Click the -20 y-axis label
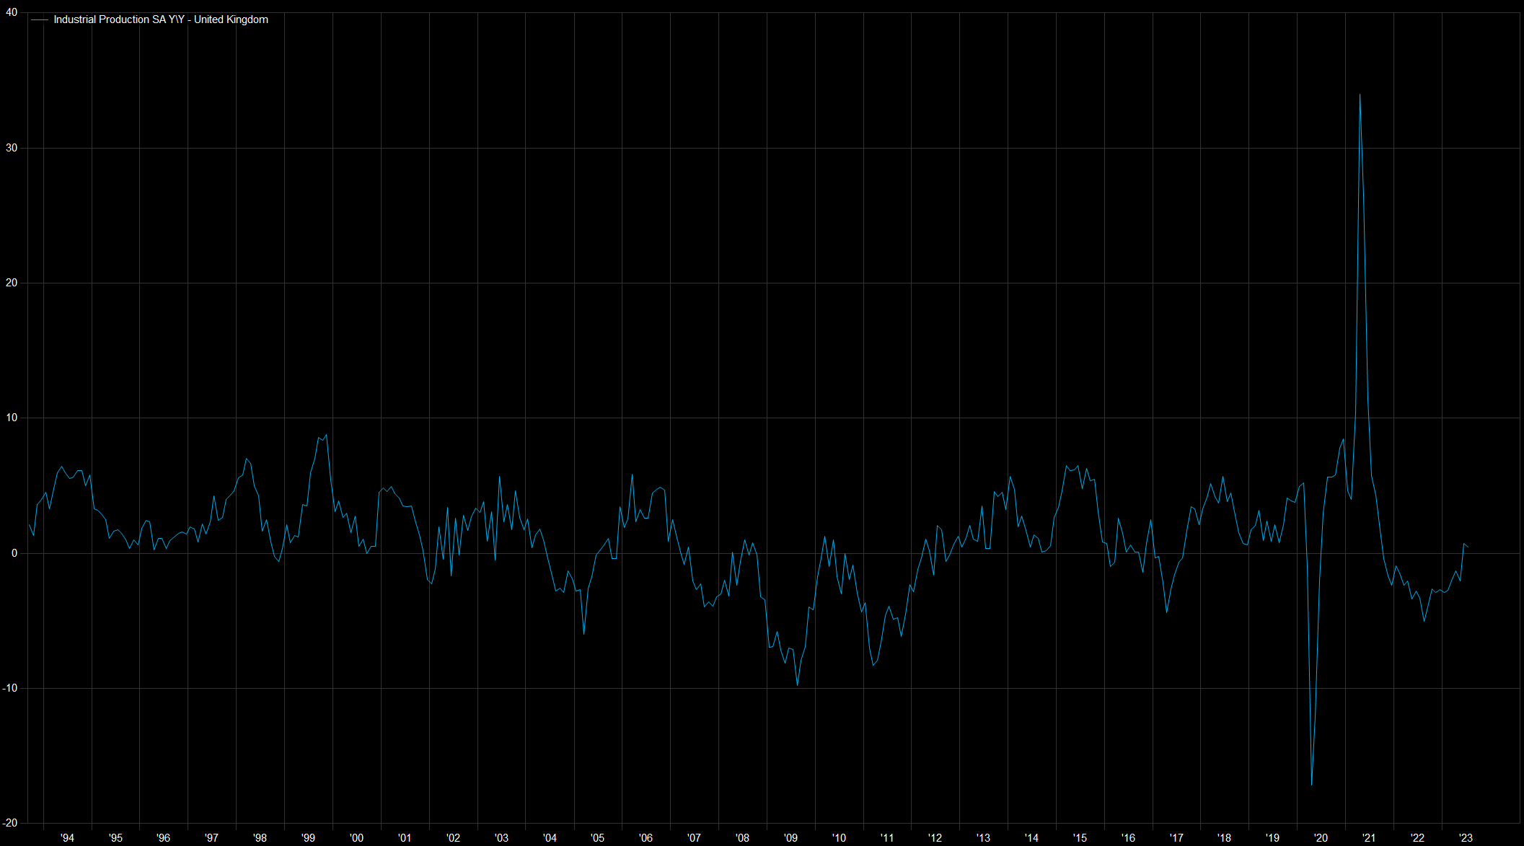This screenshot has height=846, width=1524. point(10,823)
